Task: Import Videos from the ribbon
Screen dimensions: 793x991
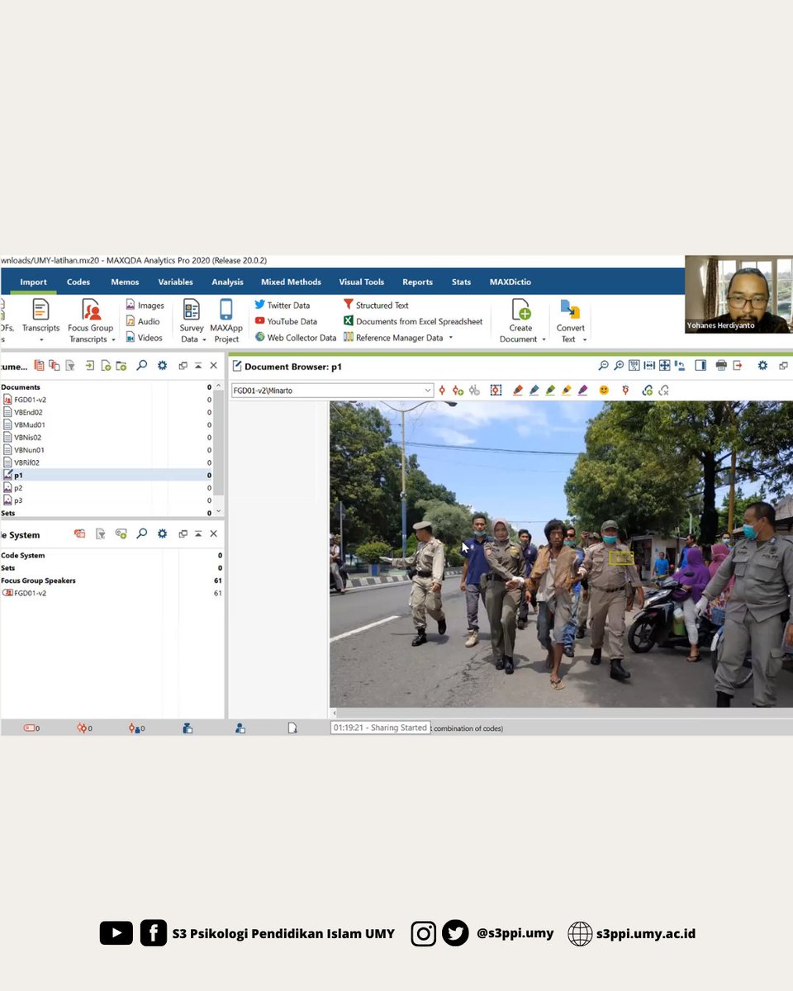Action: 145,337
